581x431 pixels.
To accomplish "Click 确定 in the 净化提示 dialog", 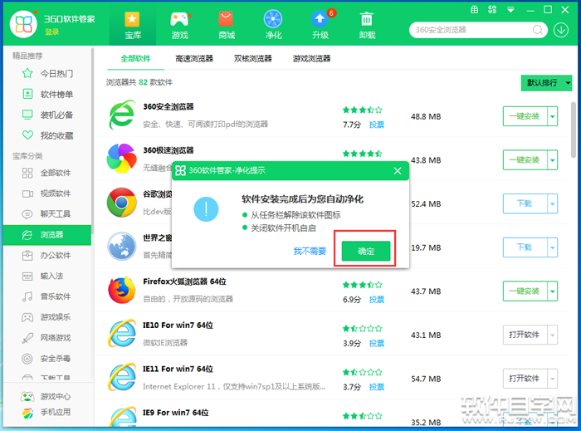I will pyautogui.click(x=366, y=252).
